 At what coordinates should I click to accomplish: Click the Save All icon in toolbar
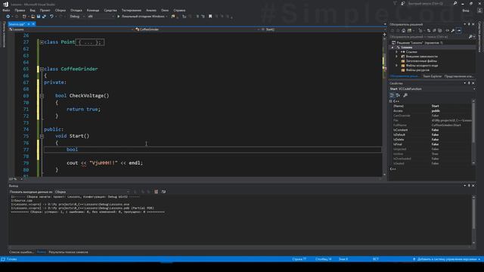click(44, 17)
